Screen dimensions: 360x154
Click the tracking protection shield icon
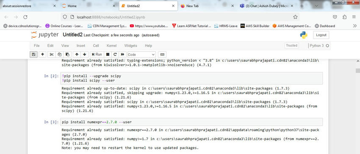point(65,17)
